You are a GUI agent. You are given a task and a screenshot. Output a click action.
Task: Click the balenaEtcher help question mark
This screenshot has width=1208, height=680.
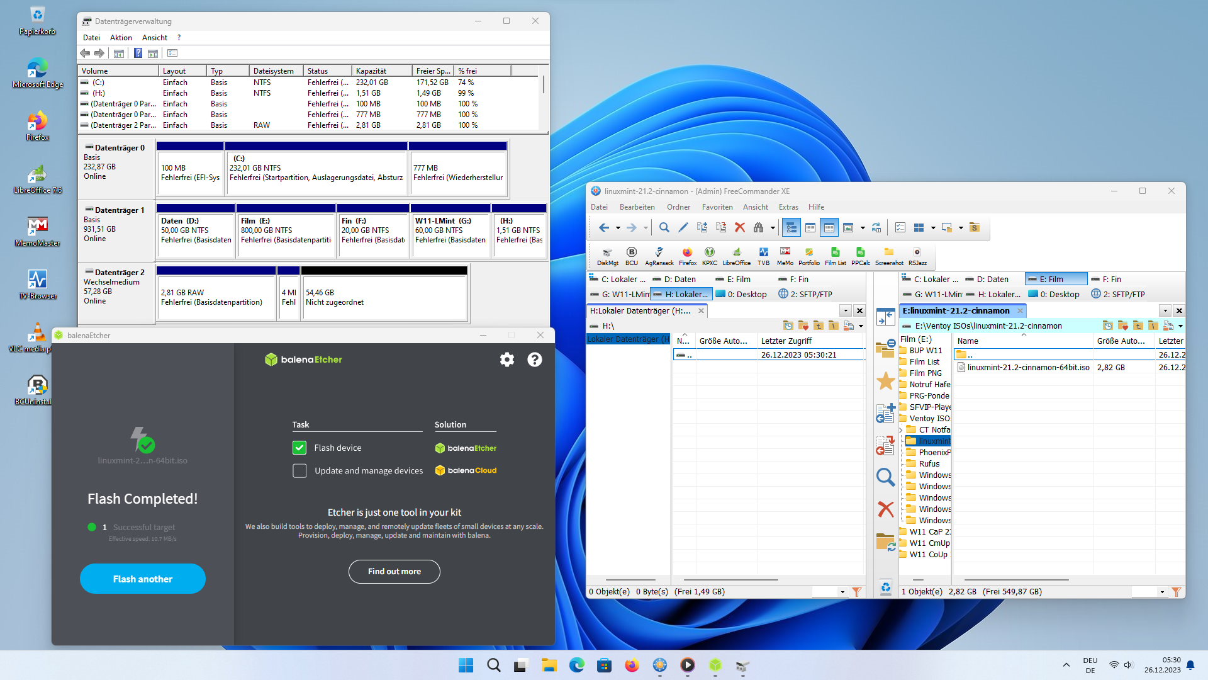click(535, 360)
